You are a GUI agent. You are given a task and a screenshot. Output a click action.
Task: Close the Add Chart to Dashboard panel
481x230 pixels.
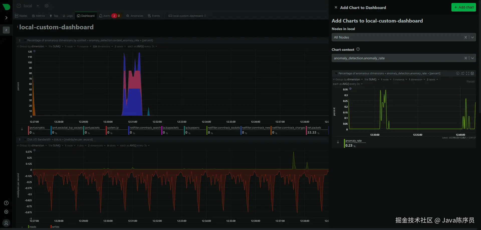(336, 8)
